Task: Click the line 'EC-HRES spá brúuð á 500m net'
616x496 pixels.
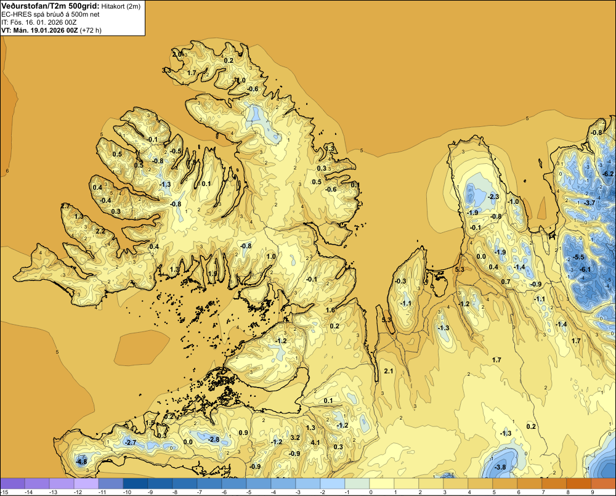Action: (x=51, y=14)
